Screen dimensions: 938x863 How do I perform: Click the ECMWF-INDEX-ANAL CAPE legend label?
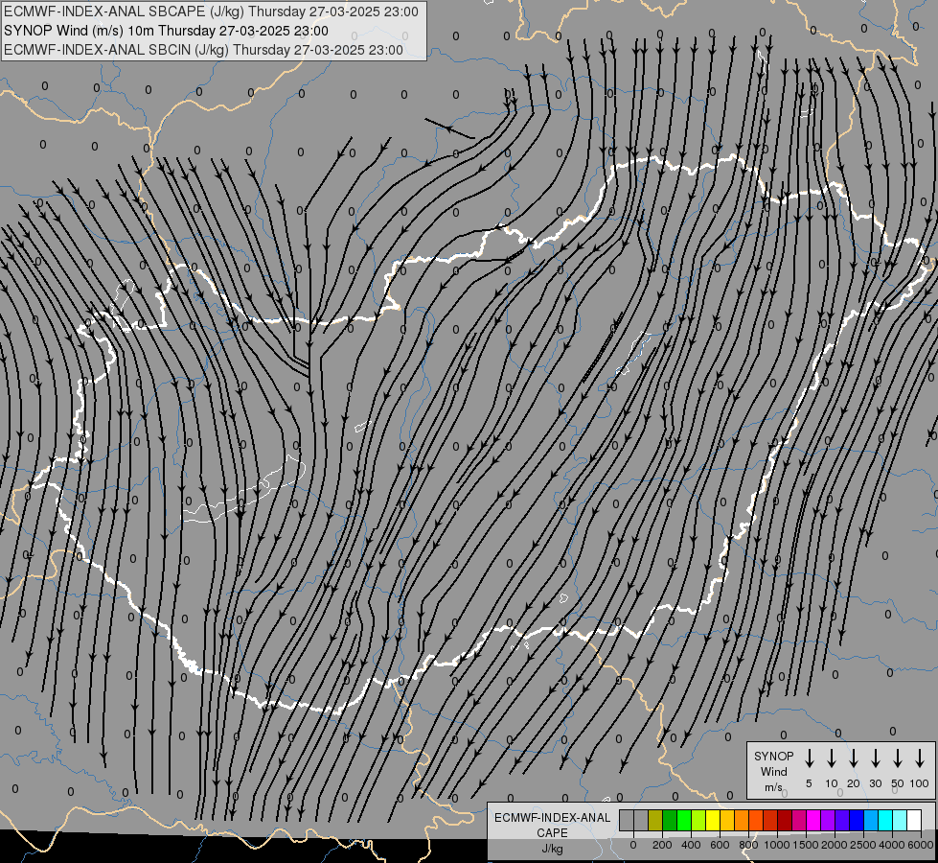click(552, 825)
